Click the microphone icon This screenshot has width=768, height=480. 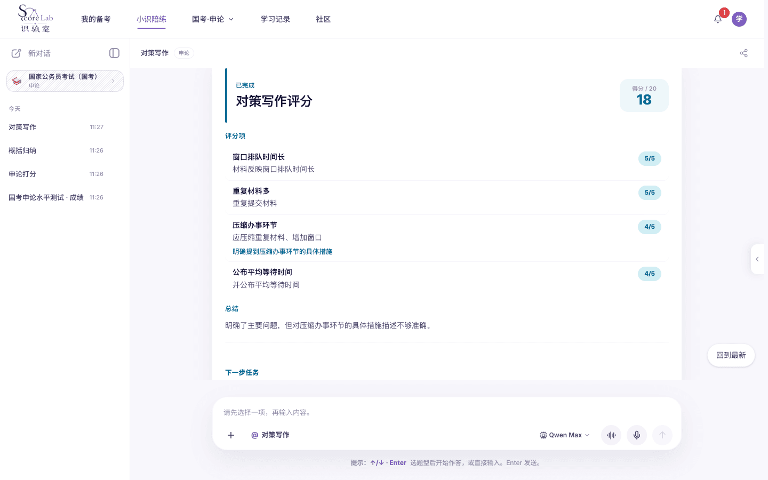(x=637, y=435)
